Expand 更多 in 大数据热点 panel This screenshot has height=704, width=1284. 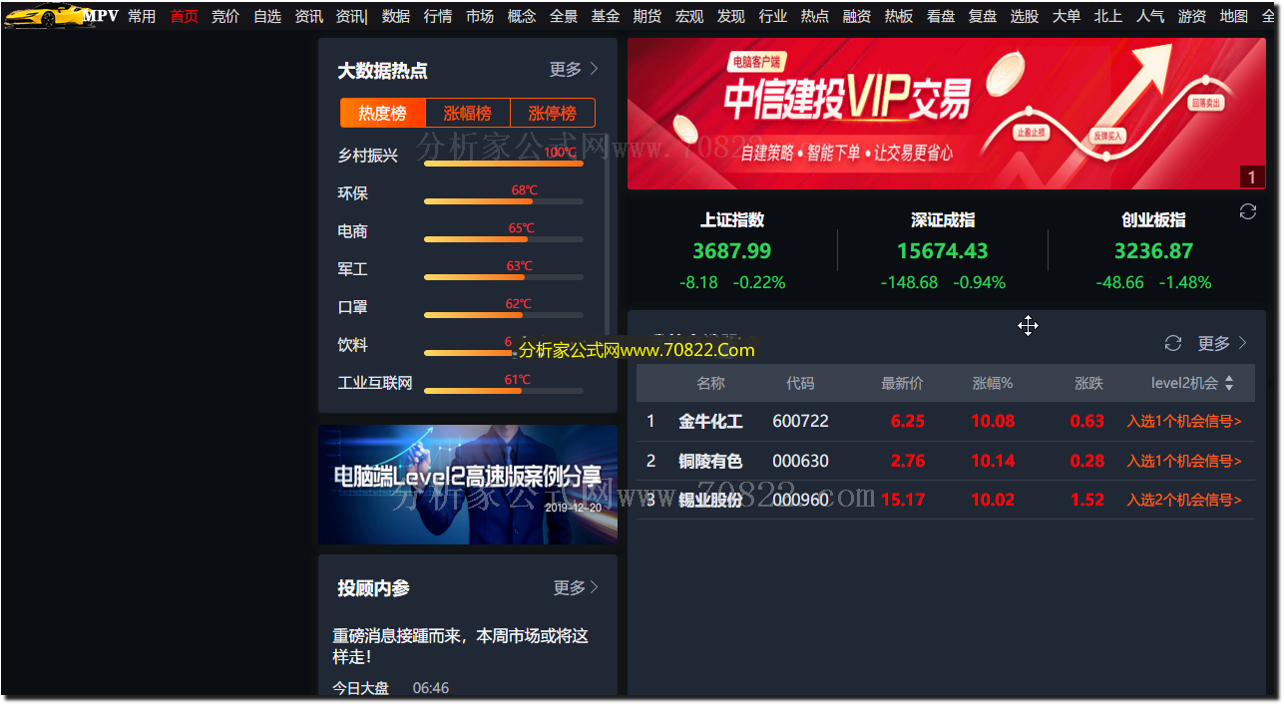574,69
